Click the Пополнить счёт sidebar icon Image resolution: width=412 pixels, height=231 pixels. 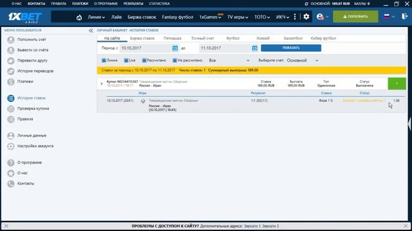coord(11,40)
